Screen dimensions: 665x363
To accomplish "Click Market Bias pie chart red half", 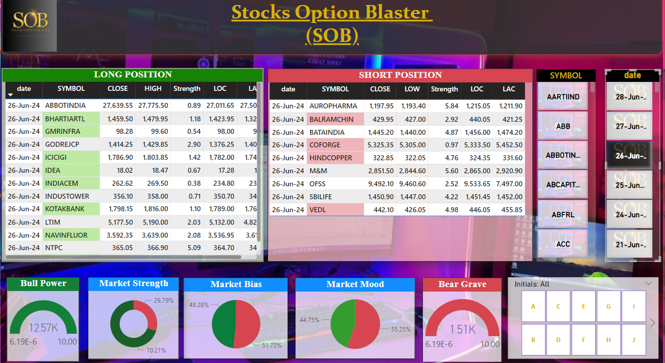I will pyautogui.click(x=248, y=324).
